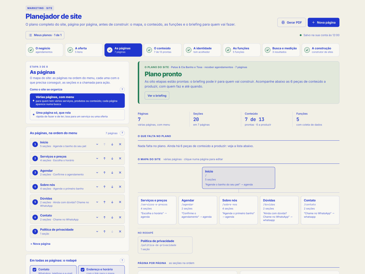The width and height of the screenshot is (365, 274).
Task: Move Início page down in menu
Action: [112, 144]
